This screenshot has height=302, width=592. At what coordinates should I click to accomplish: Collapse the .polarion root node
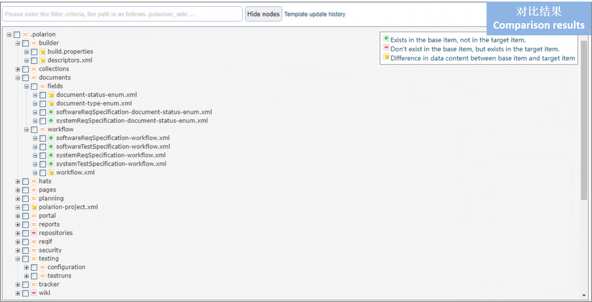pyautogui.click(x=9, y=35)
